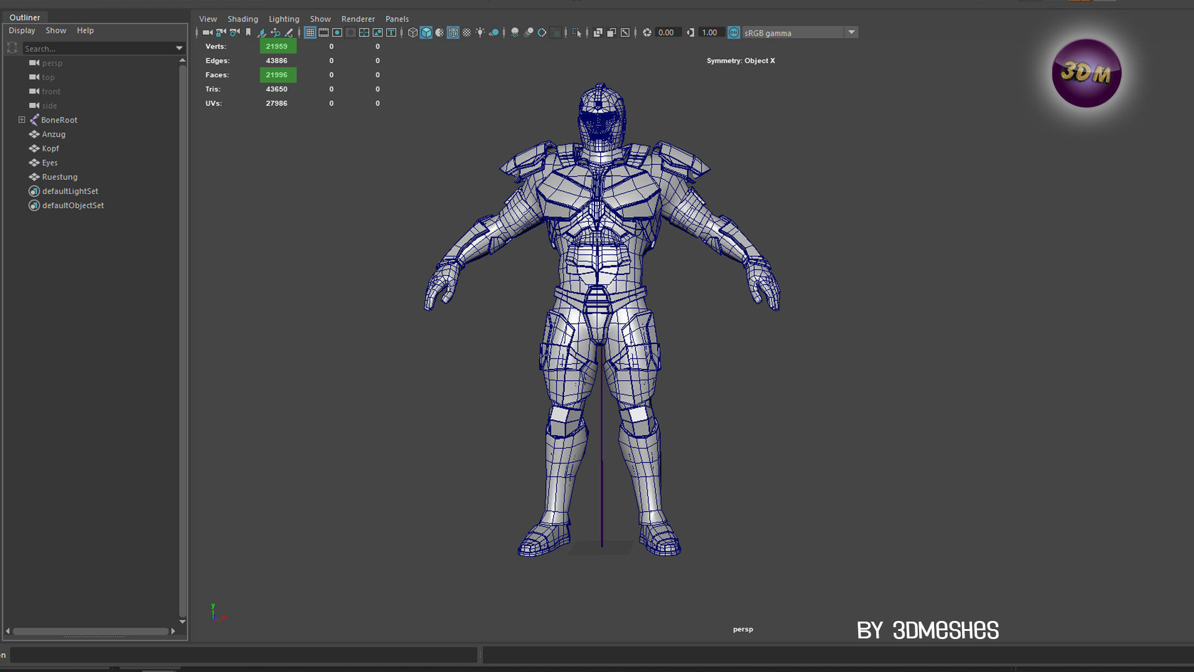This screenshot has width=1194, height=672.
Task: Select the Eyes mesh in Outliner
Action: click(x=50, y=163)
